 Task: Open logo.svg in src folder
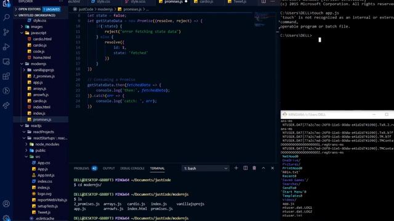tap(44, 194)
